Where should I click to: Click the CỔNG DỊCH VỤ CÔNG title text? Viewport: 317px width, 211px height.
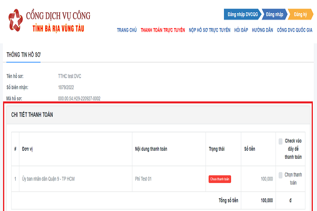click(58, 16)
